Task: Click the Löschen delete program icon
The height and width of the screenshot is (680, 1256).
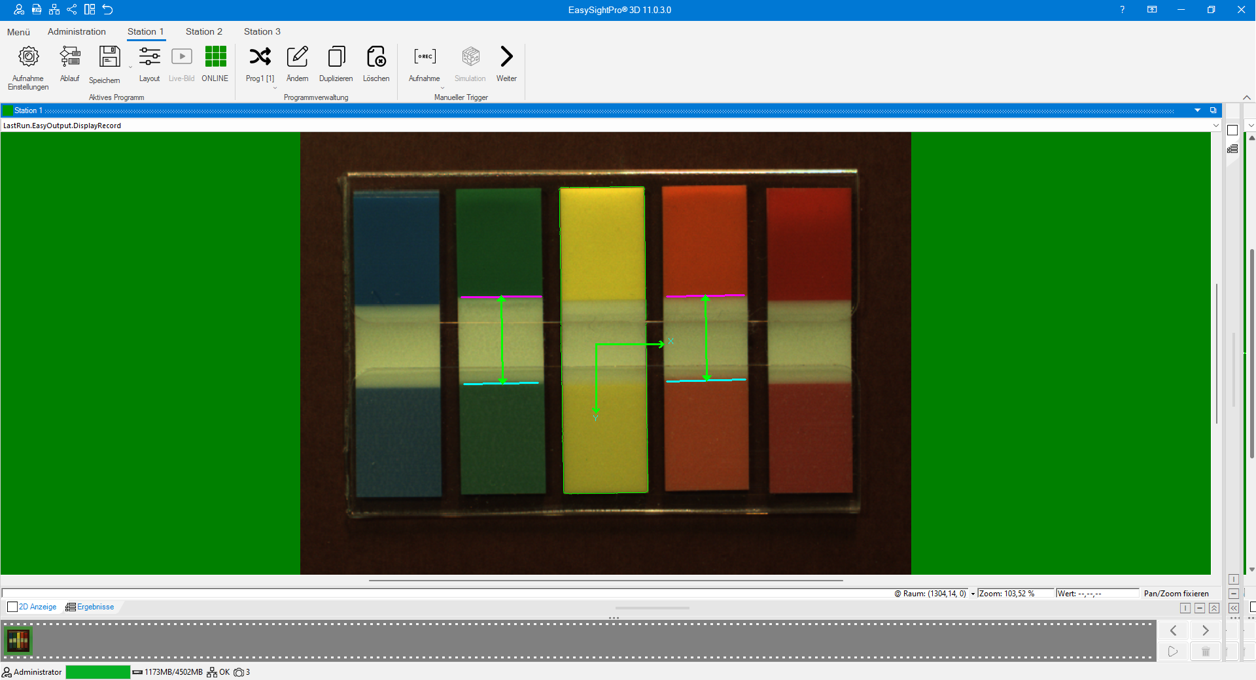Action: click(376, 58)
